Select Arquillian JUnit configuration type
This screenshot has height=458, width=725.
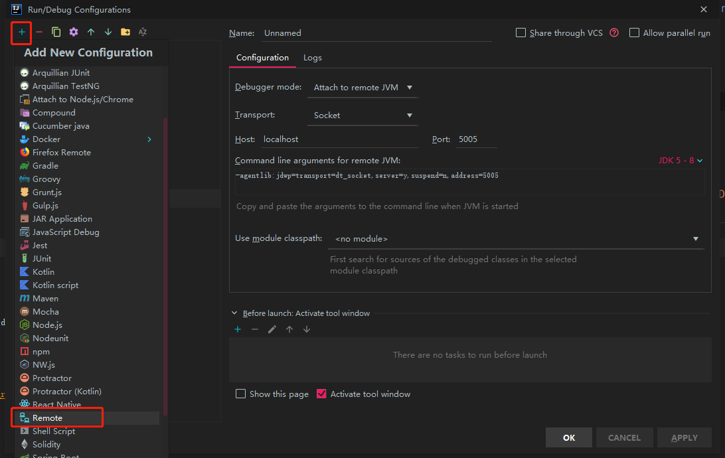pos(88,73)
